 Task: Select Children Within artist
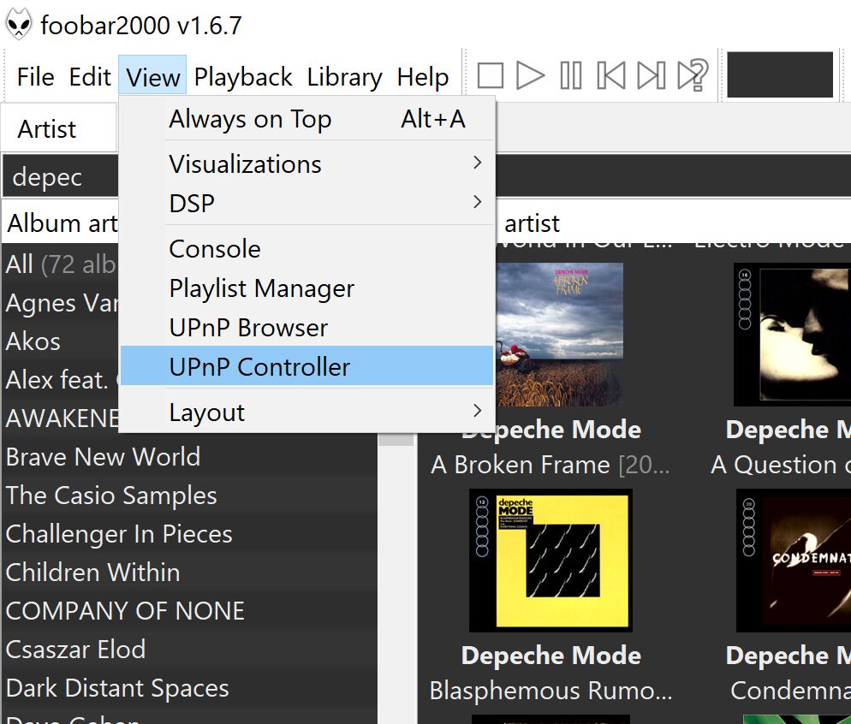point(190,573)
